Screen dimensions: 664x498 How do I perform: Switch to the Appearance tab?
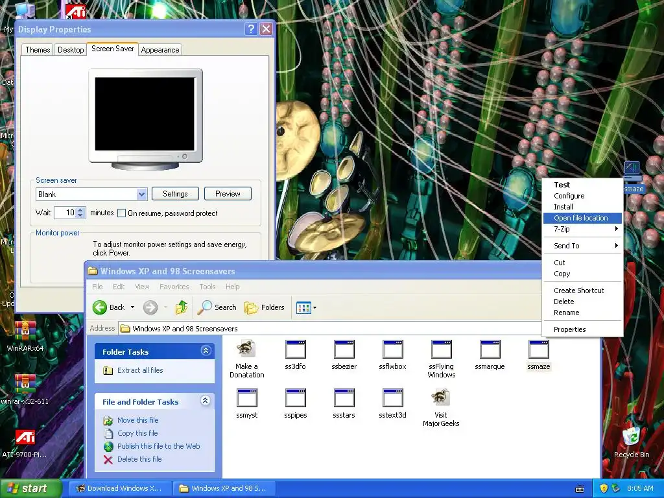[x=160, y=49]
